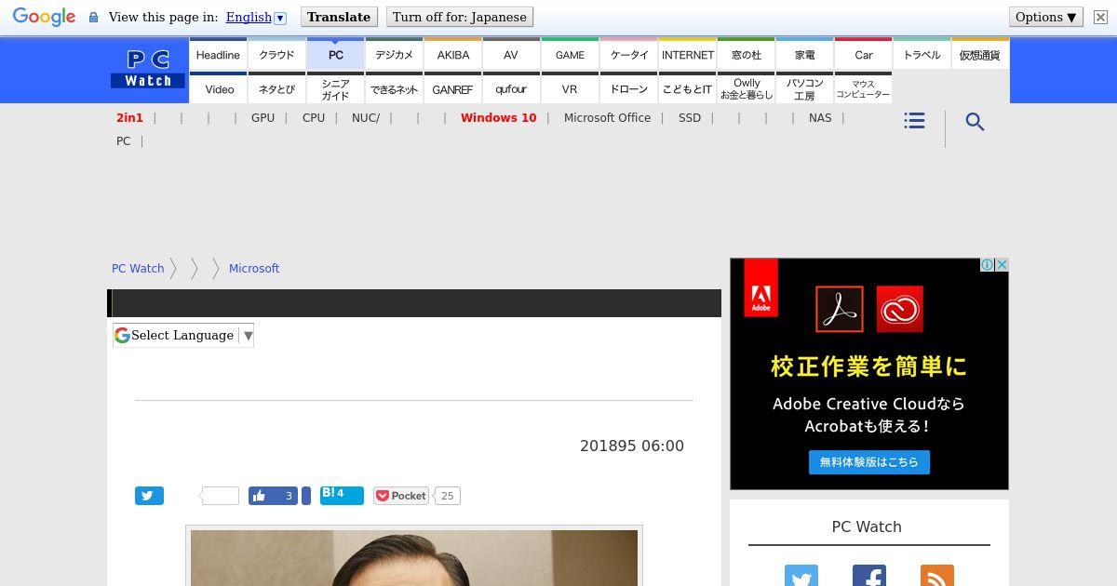Open the GANREF tab

click(452, 89)
